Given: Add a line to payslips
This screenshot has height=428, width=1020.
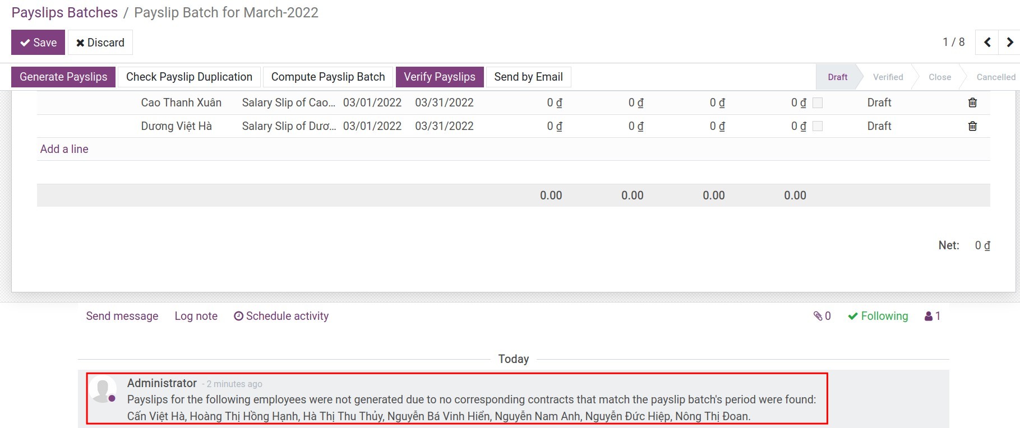Looking at the screenshot, I should click(64, 149).
